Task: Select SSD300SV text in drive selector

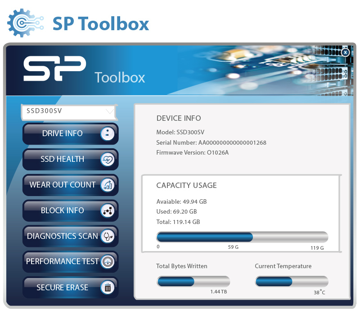Action: coord(44,111)
